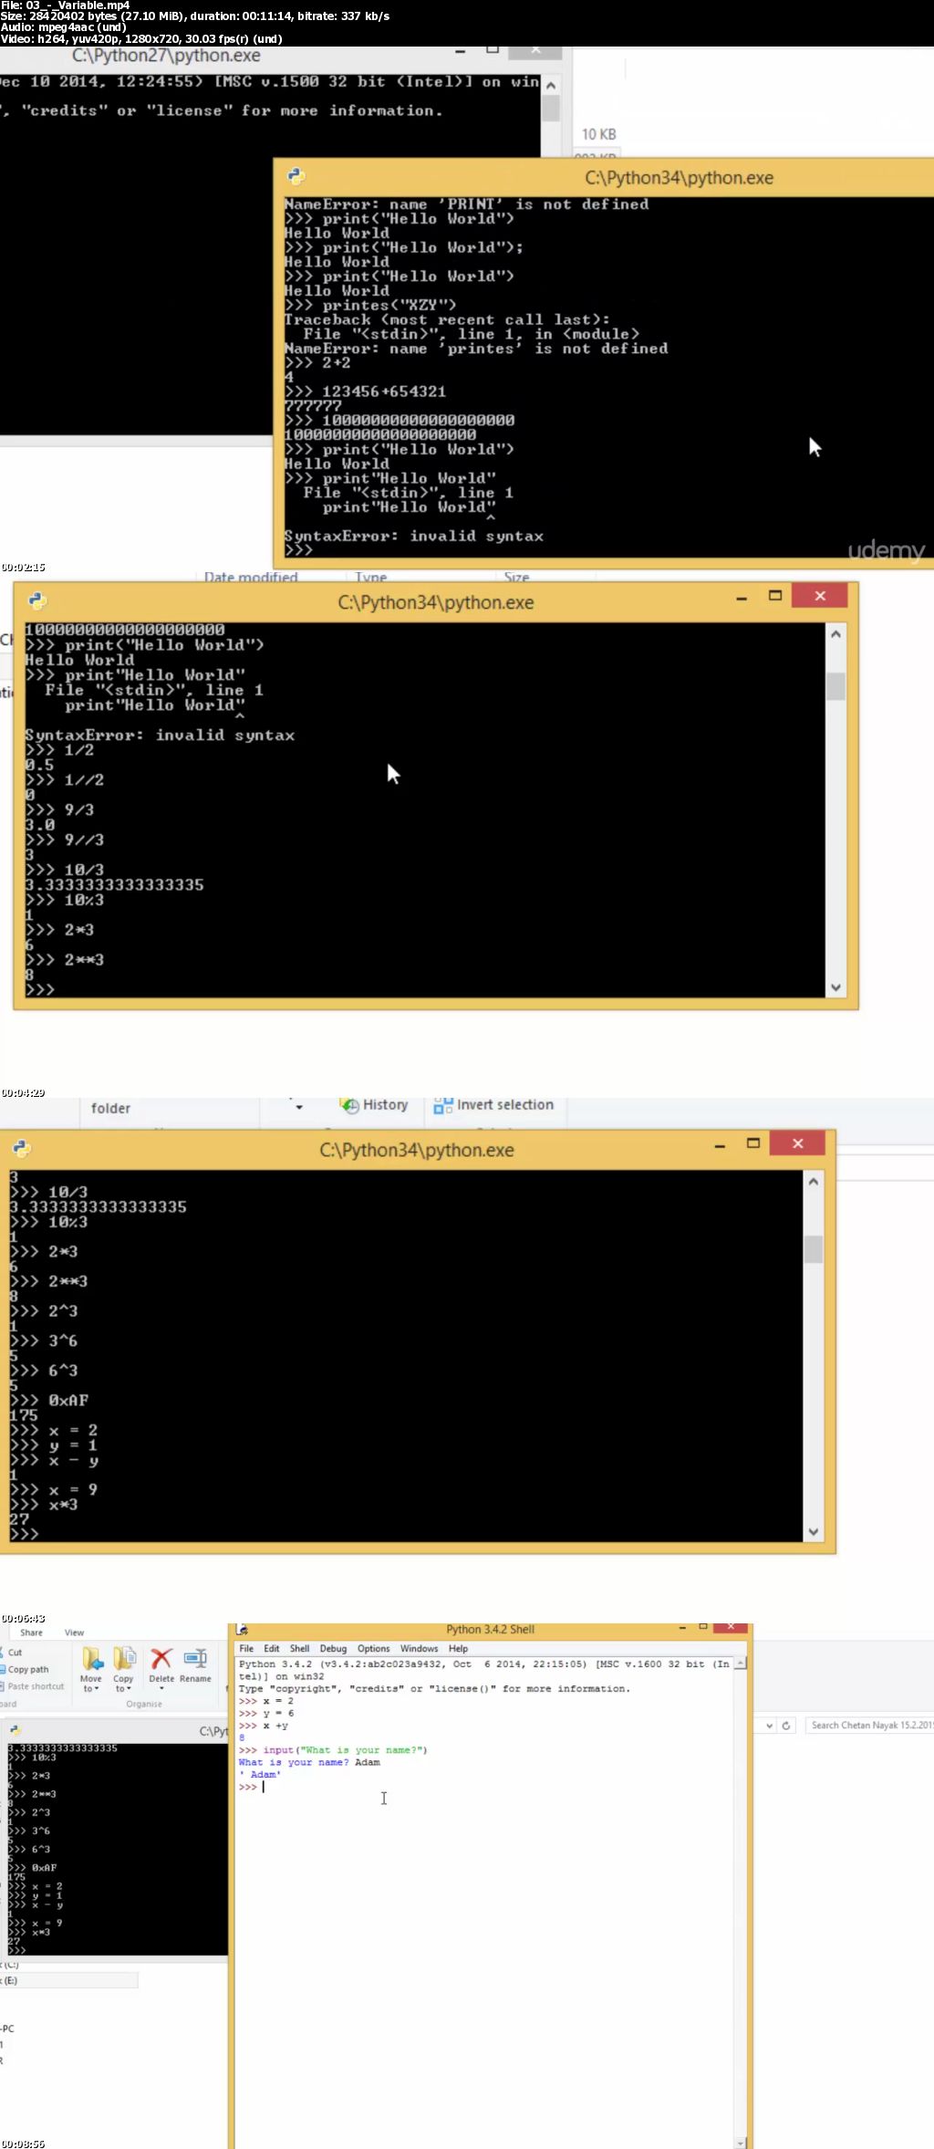
Task: Click scroll-down arrow in console below History
Action: tap(814, 1532)
